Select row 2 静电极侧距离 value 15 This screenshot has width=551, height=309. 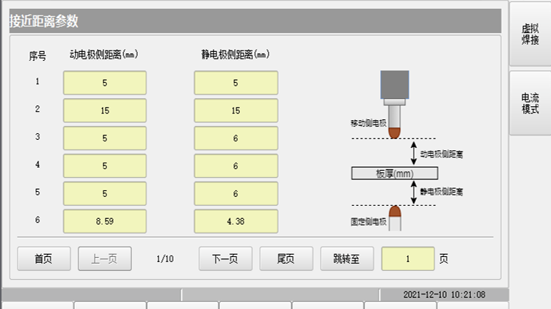click(x=236, y=111)
